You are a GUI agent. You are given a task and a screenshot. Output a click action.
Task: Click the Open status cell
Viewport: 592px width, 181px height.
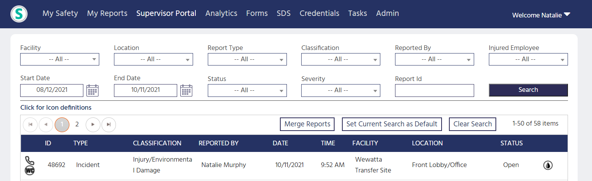coord(511,165)
